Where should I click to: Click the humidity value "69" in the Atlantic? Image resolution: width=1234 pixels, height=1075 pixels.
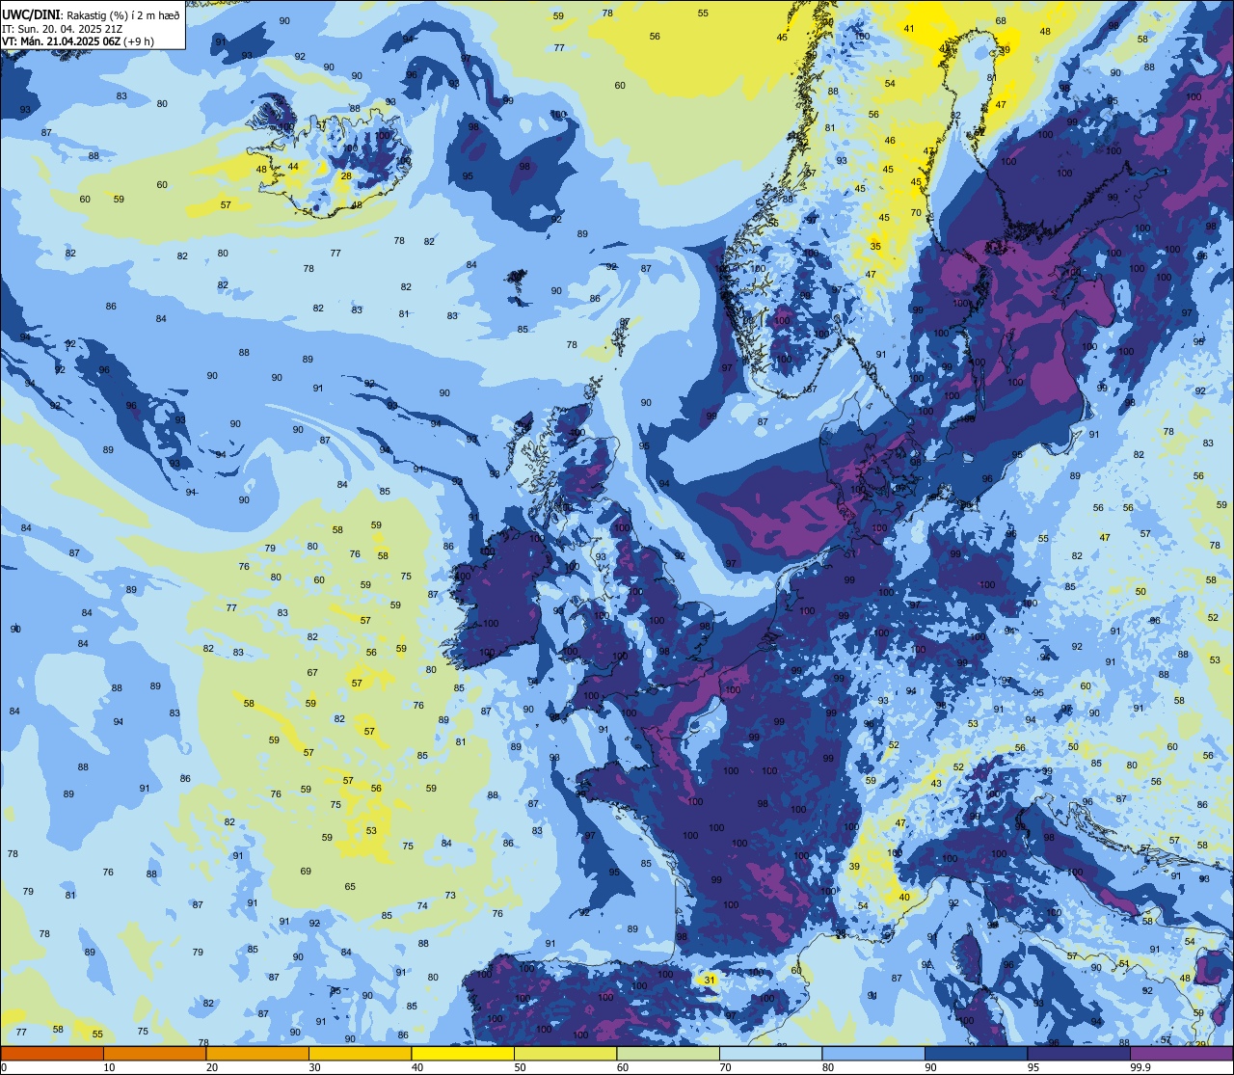click(306, 871)
